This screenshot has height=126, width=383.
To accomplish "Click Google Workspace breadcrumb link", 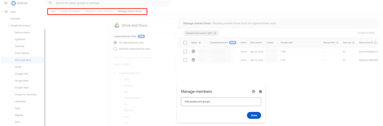I will [x=70, y=11].
